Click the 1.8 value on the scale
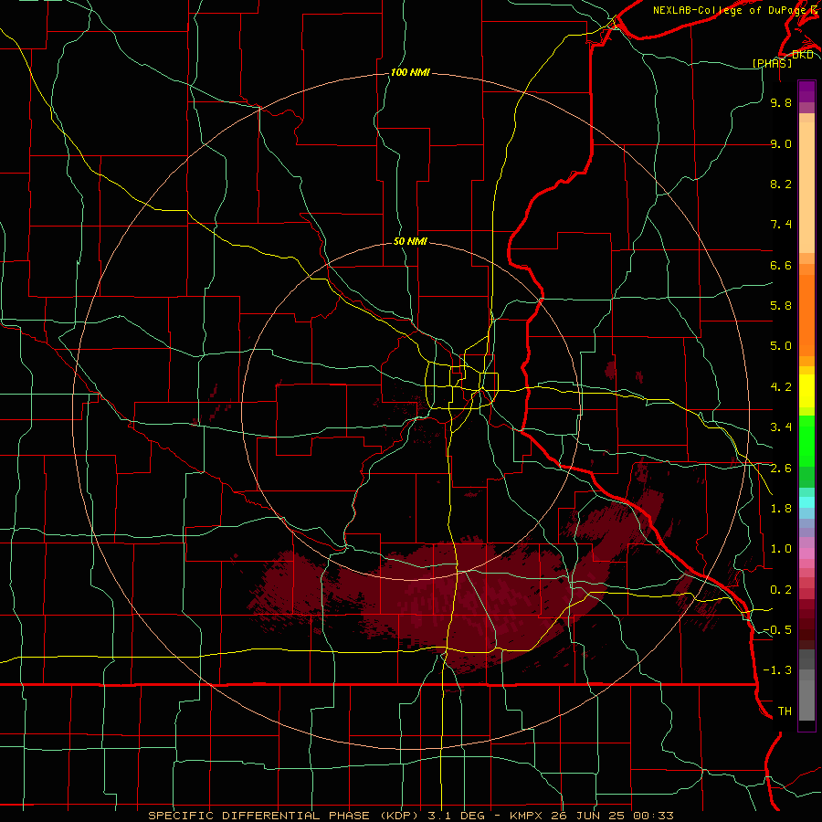Viewport: 822px width, 822px height. point(781,509)
